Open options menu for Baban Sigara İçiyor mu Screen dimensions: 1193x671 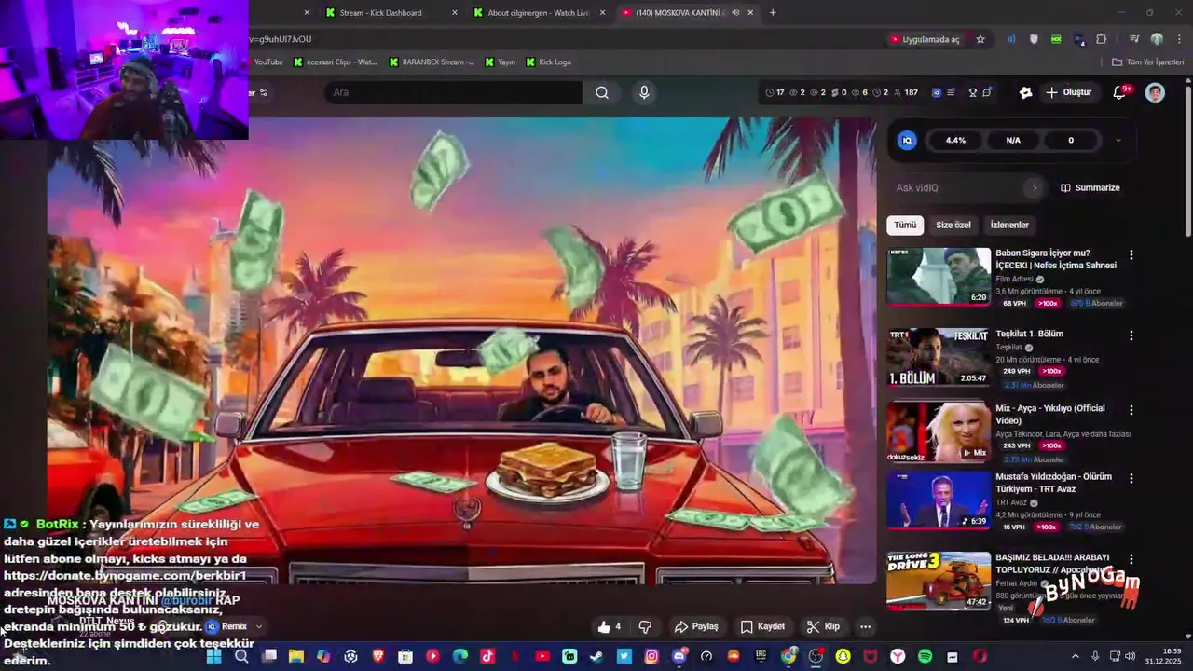[1131, 254]
